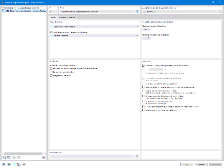The width and height of the screenshot is (224, 168).
Task: Toggle Diagrammes de calcul checkbox
Action: (x=51, y=75)
